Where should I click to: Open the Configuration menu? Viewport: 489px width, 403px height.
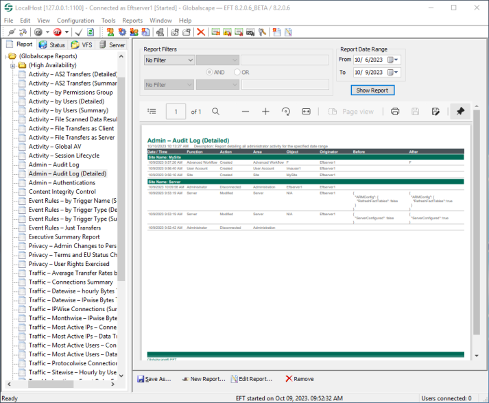tap(75, 21)
